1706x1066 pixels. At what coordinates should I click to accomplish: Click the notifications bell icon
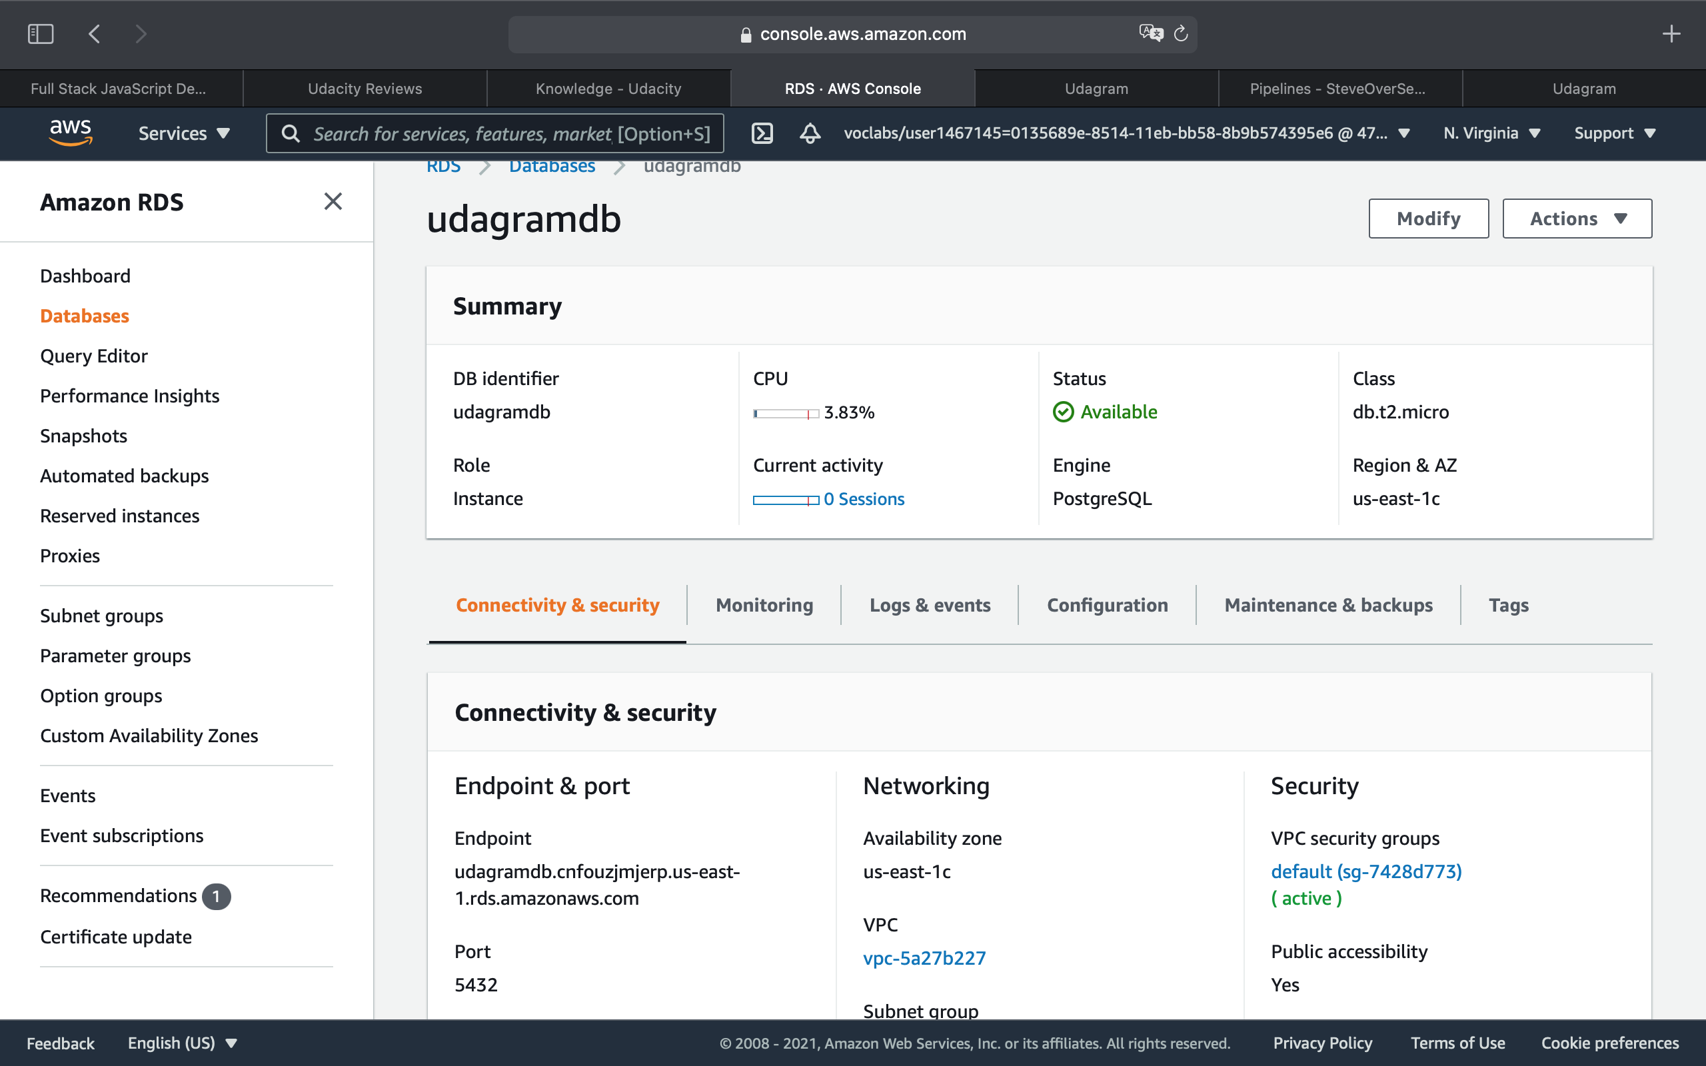[810, 133]
